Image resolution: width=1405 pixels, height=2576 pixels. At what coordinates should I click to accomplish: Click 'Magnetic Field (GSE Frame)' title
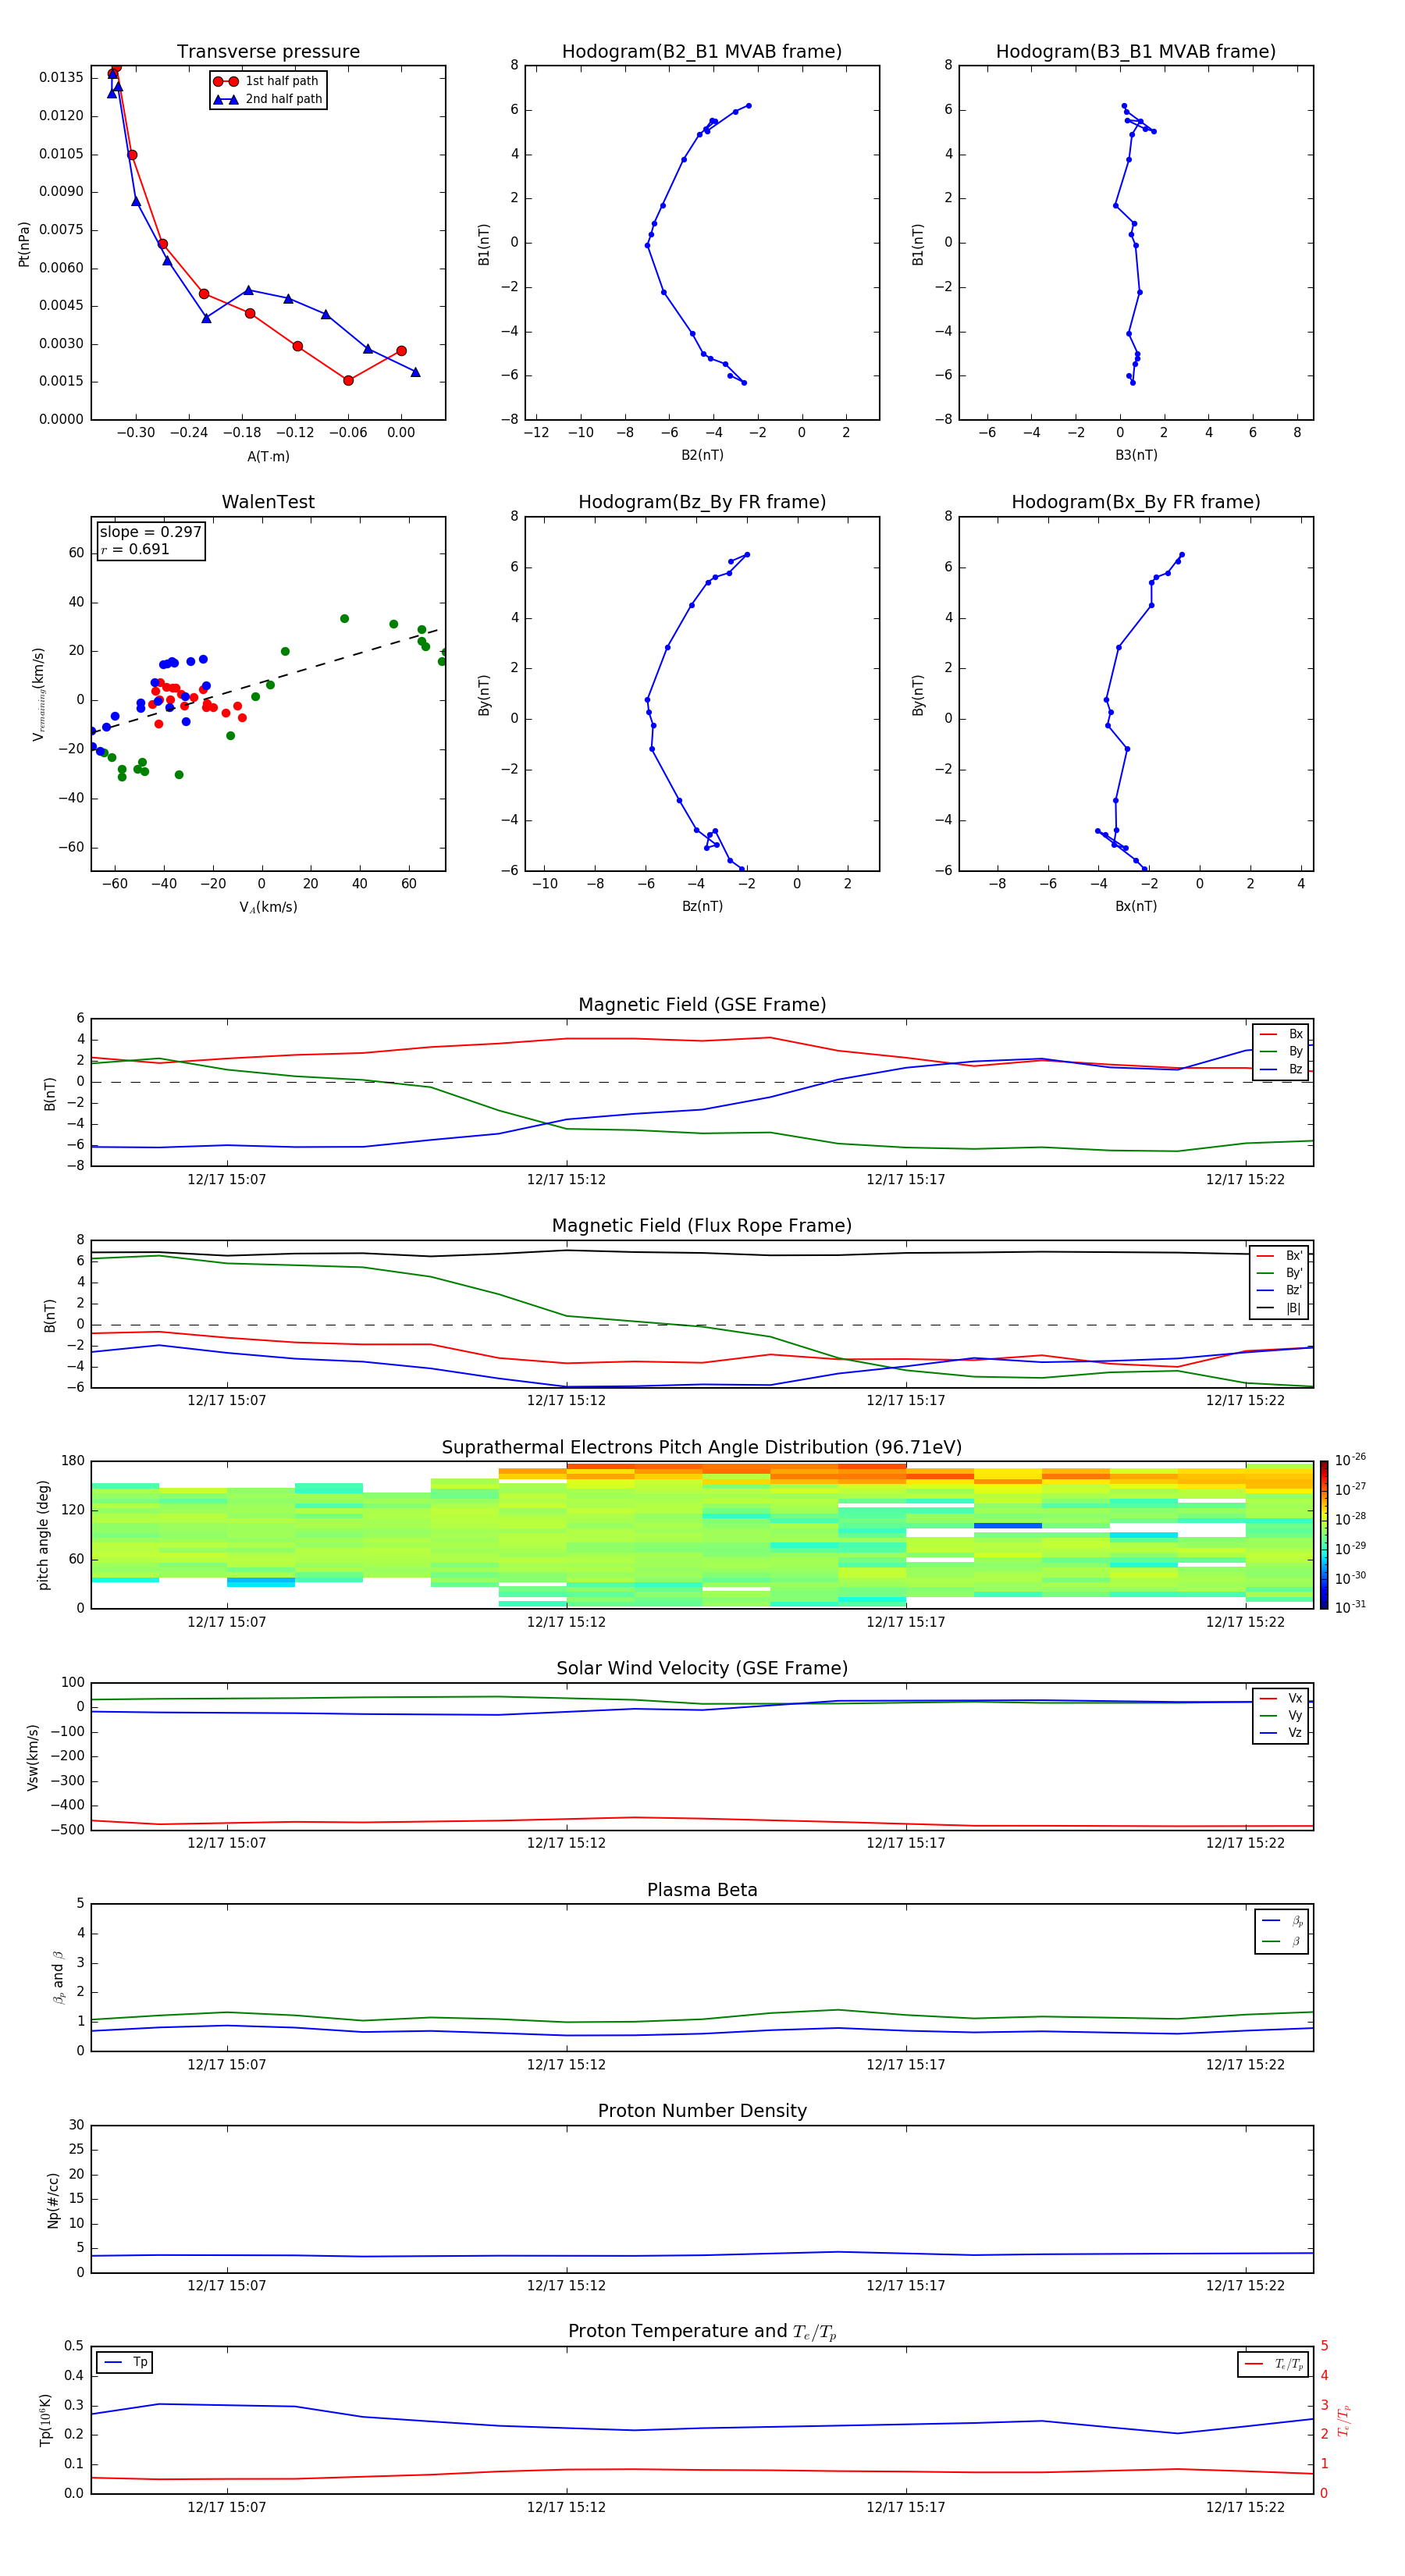[x=702, y=1005]
